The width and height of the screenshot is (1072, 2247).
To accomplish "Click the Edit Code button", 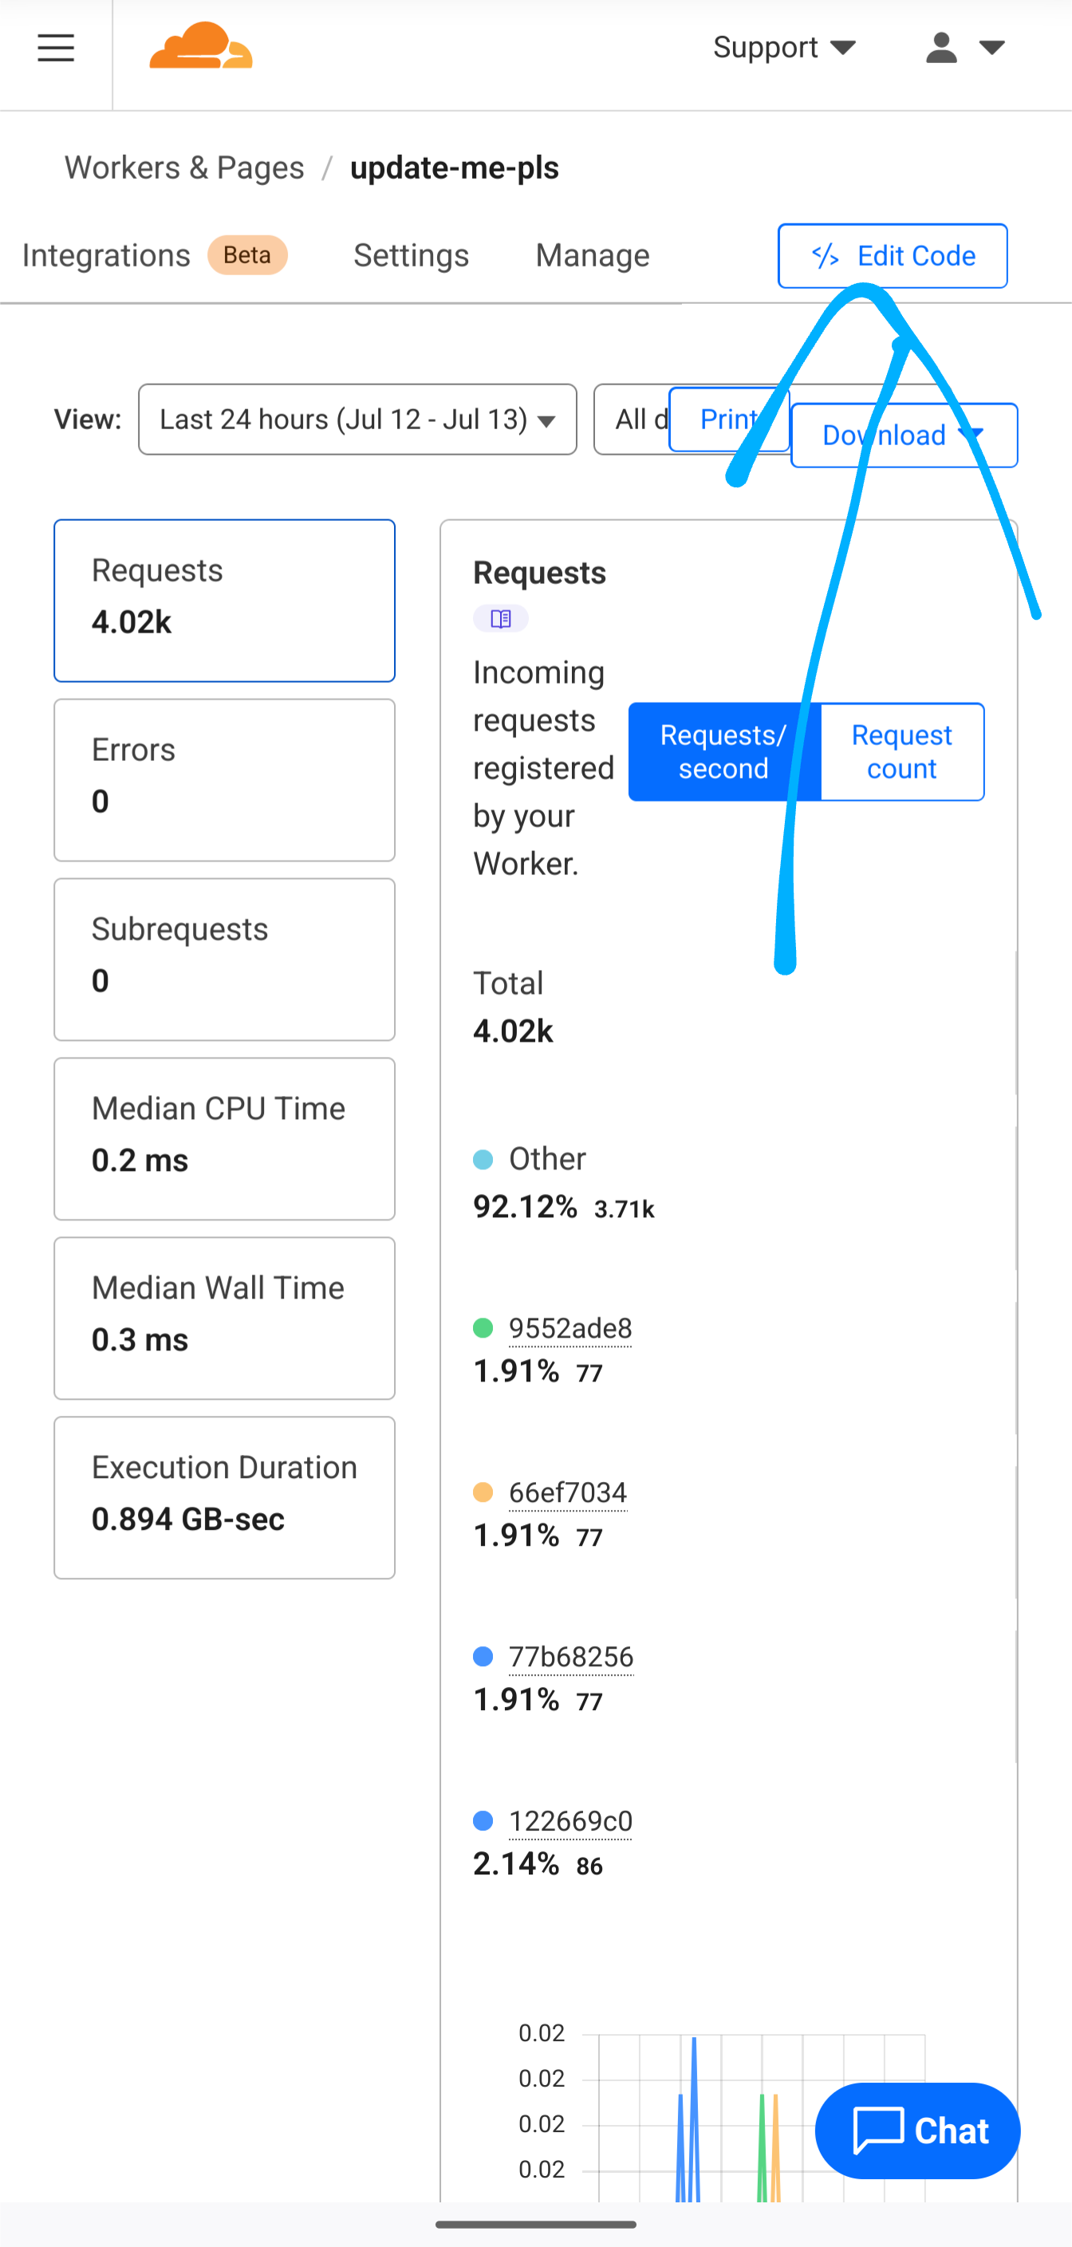I will point(893,255).
